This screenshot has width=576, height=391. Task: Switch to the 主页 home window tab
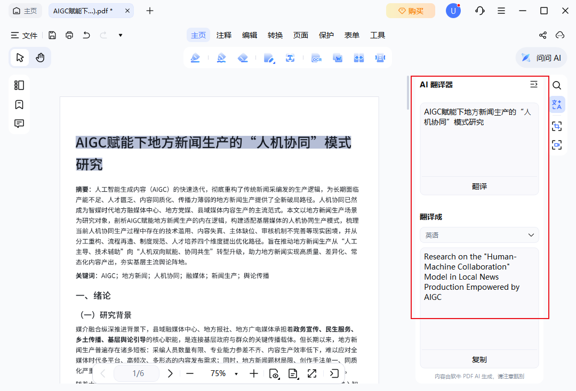click(x=25, y=11)
